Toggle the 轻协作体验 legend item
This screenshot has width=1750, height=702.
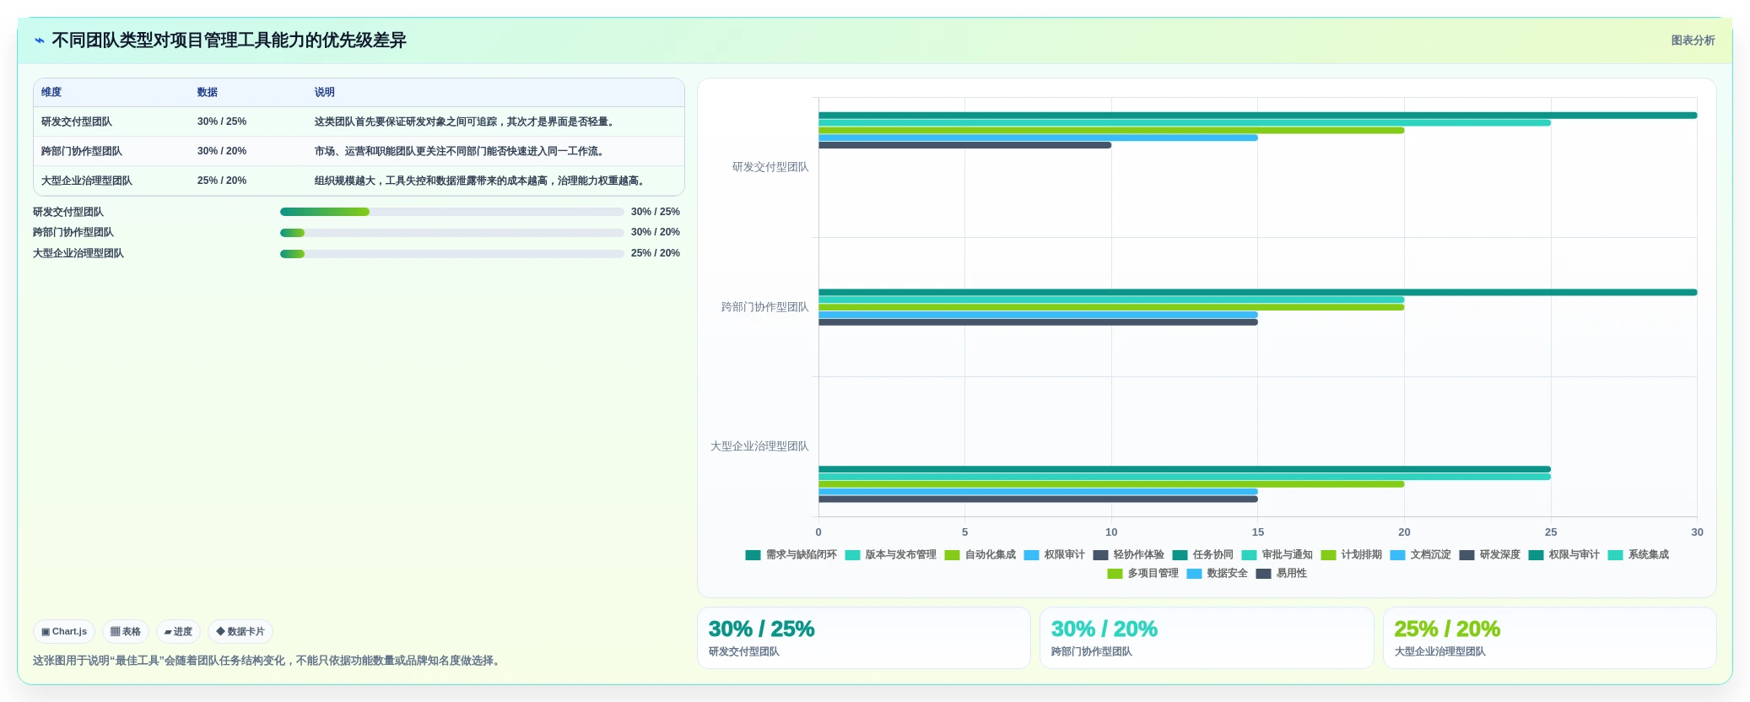(x=1128, y=554)
